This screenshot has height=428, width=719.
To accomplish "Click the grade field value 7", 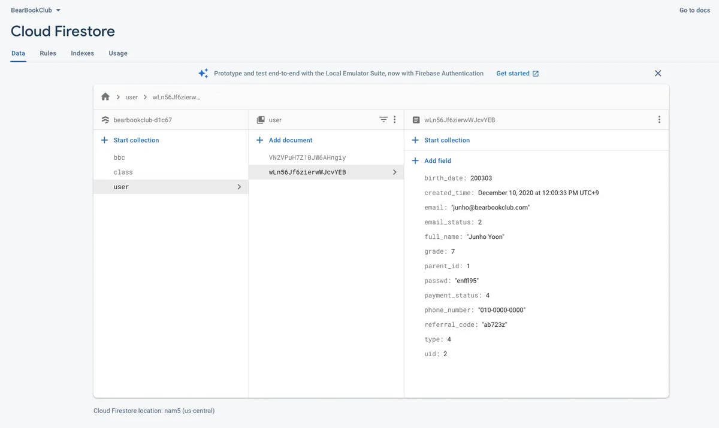I will (453, 251).
